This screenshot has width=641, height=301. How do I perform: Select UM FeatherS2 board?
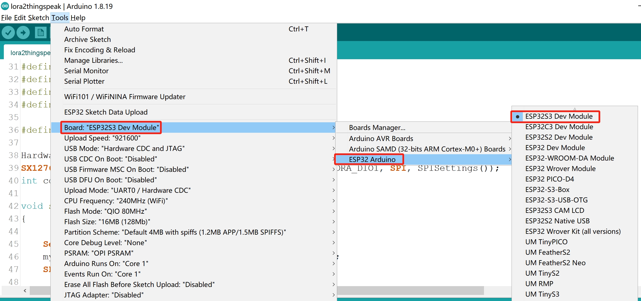575,252
